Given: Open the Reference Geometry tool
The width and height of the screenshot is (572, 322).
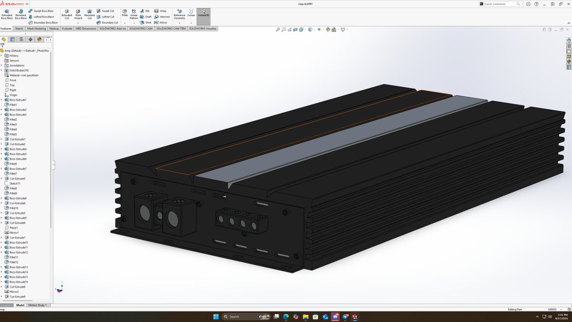Looking at the screenshot, I should [179, 14].
